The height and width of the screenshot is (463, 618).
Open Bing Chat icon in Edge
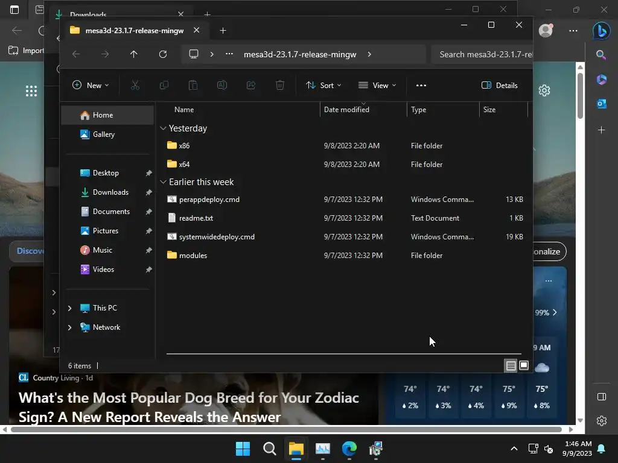[602, 30]
